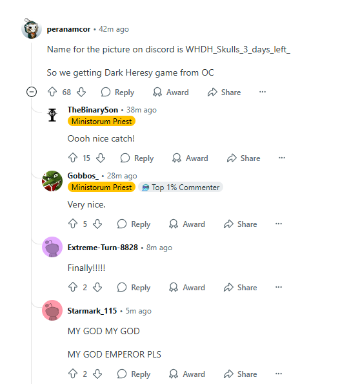Open Starmark_115's username link
Viewport: 360px width, 384px height.
(92, 311)
